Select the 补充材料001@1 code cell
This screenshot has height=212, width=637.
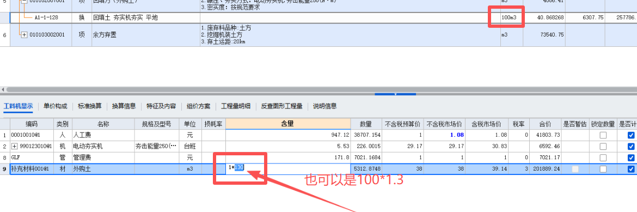(x=32, y=169)
